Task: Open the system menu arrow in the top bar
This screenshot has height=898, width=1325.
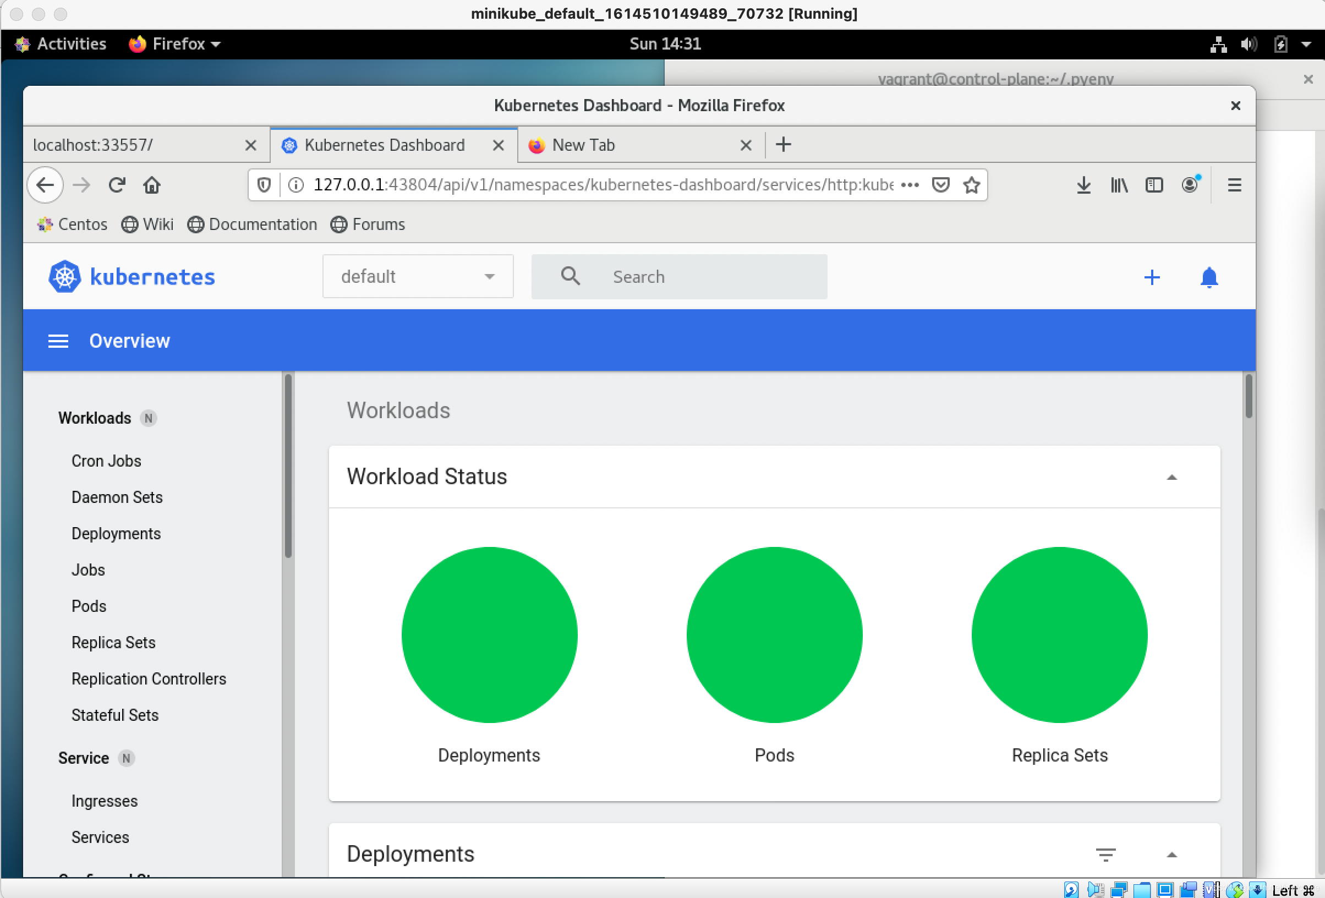Action: click(1306, 44)
